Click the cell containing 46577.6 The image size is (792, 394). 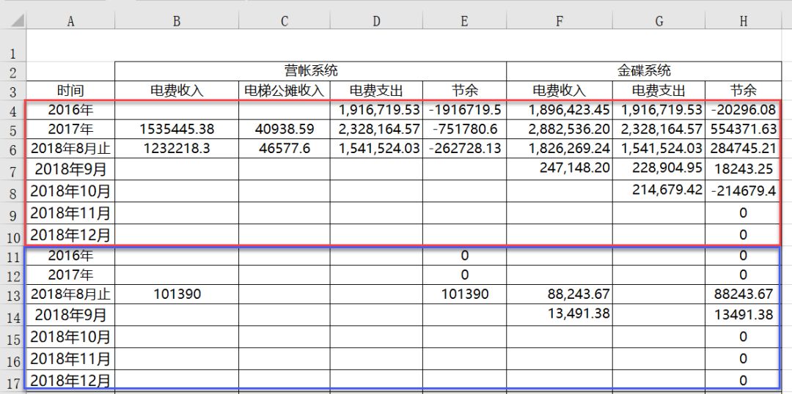point(284,149)
